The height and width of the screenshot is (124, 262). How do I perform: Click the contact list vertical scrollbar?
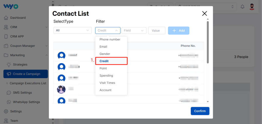pyautogui.click(x=208, y=42)
